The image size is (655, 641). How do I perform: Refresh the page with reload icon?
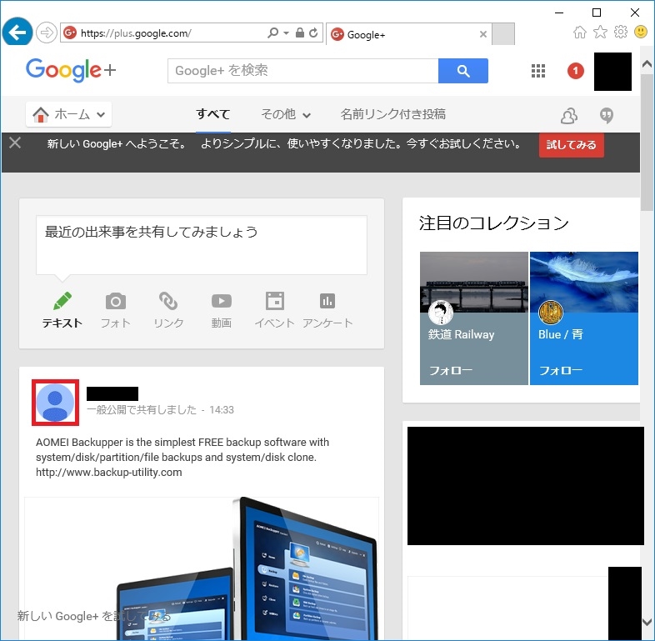click(313, 33)
